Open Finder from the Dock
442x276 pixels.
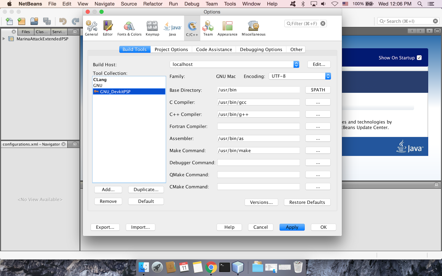(x=144, y=267)
